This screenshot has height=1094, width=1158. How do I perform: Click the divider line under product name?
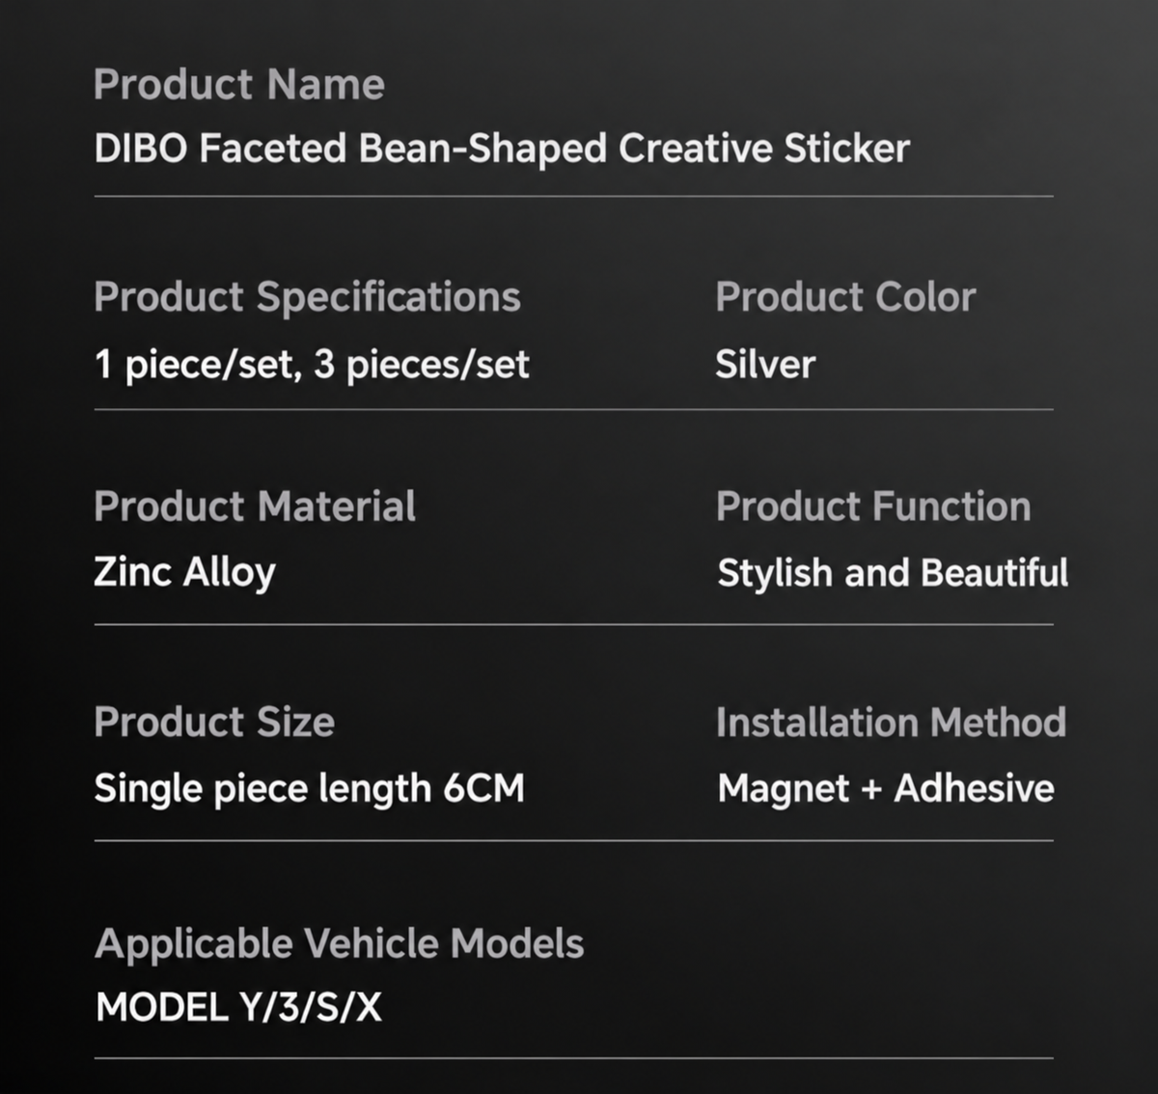[573, 196]
